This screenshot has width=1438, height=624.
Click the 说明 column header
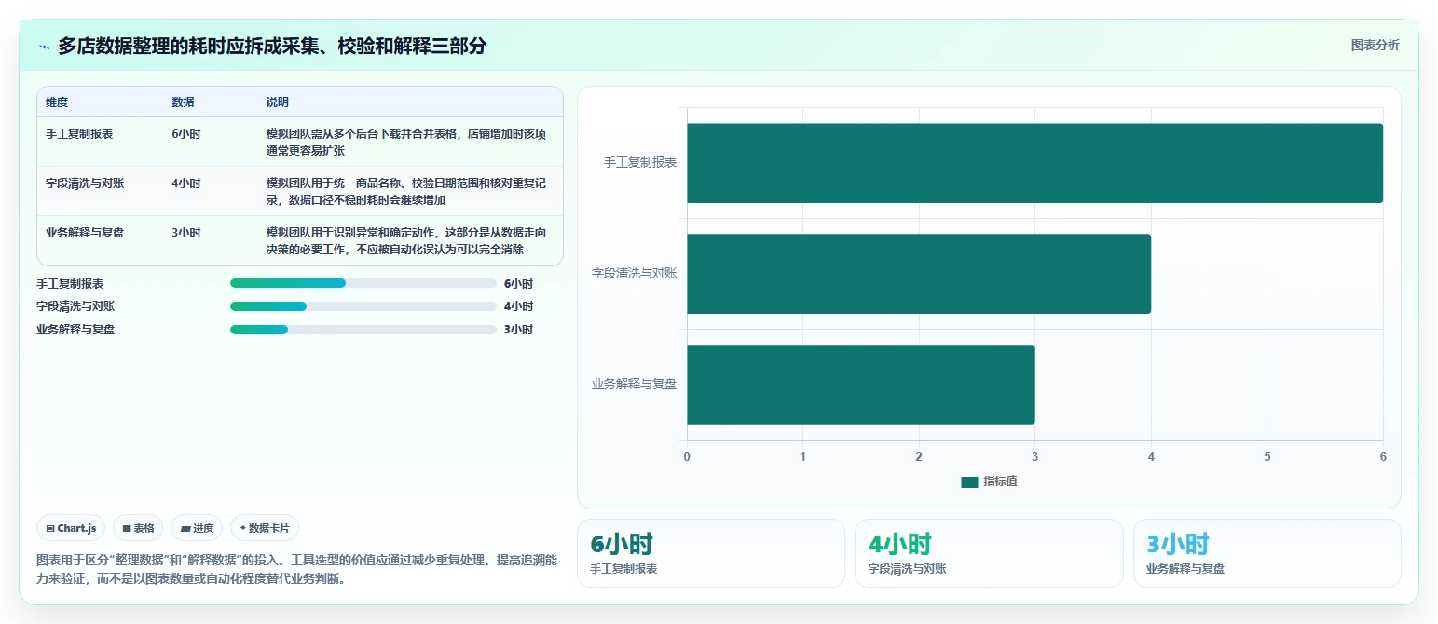pos(278,102)
